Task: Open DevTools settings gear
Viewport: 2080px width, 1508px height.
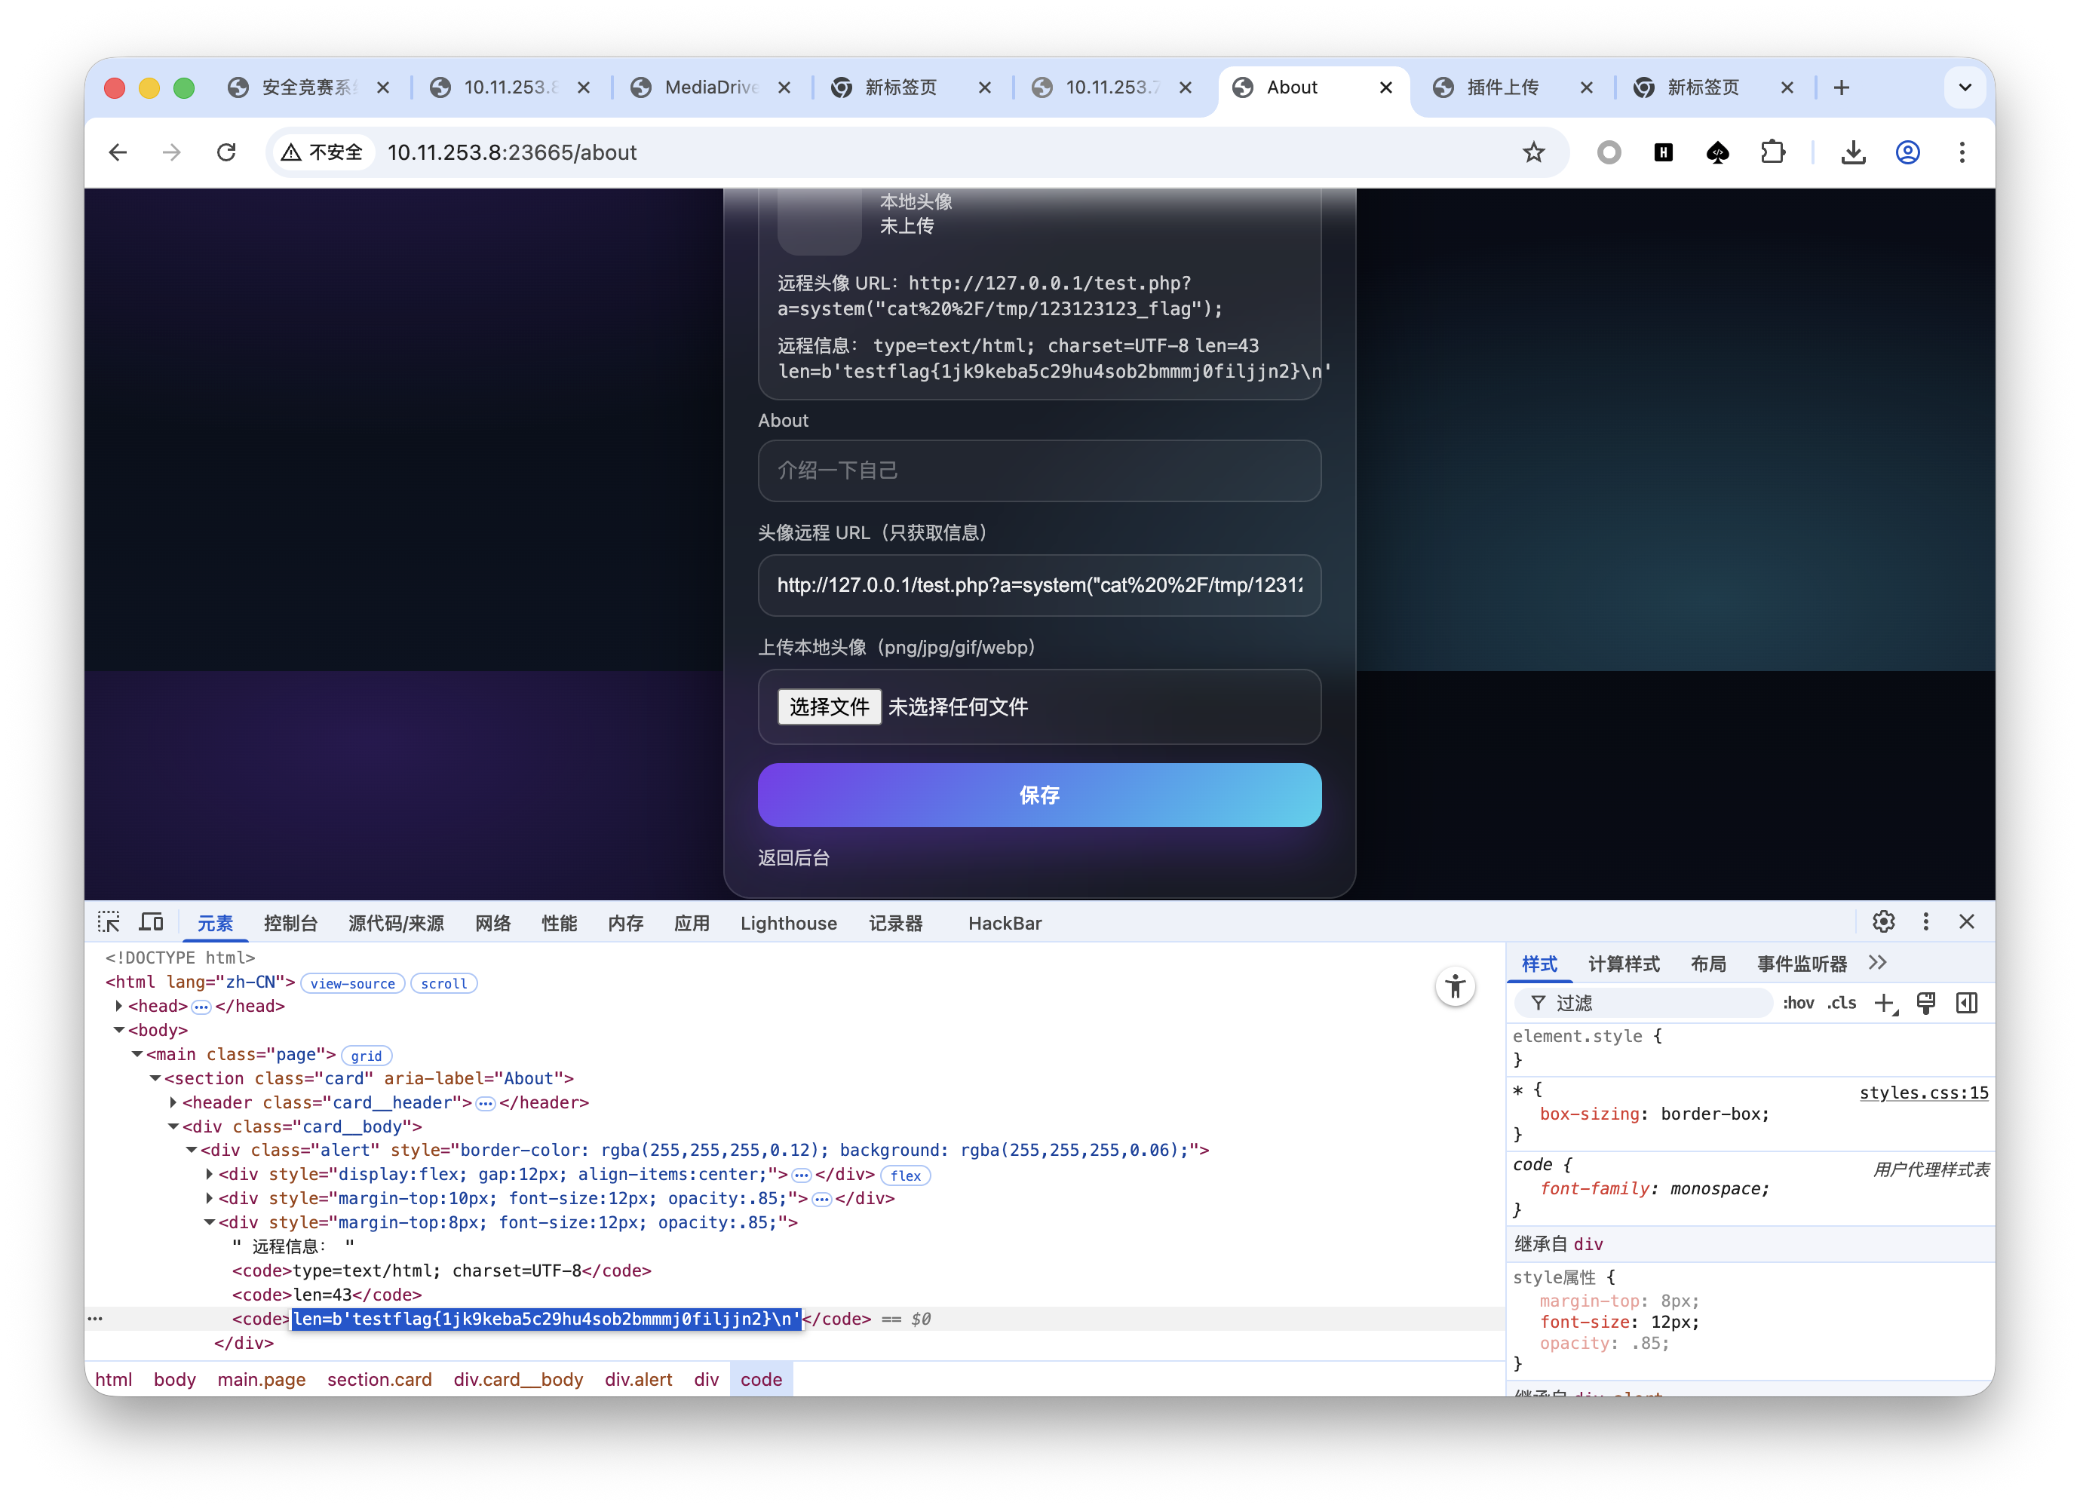Action: click(1883, 922)
